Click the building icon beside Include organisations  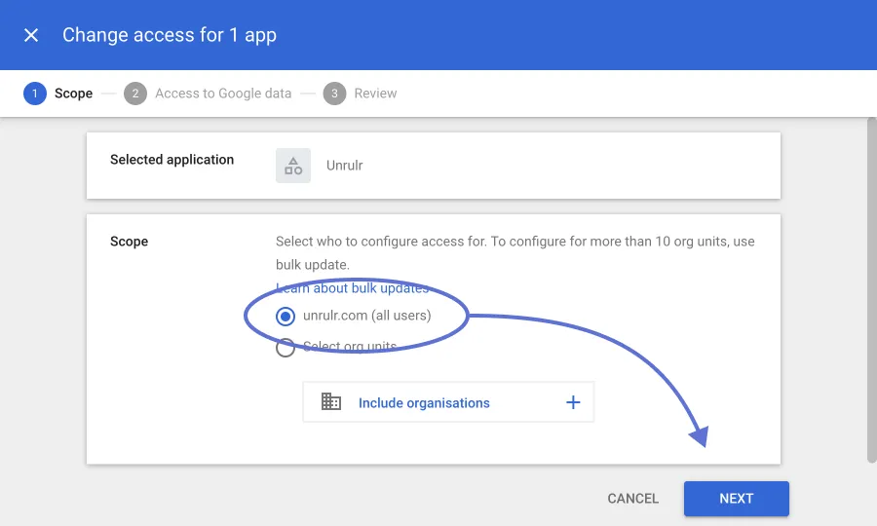(x=331, y=402)
